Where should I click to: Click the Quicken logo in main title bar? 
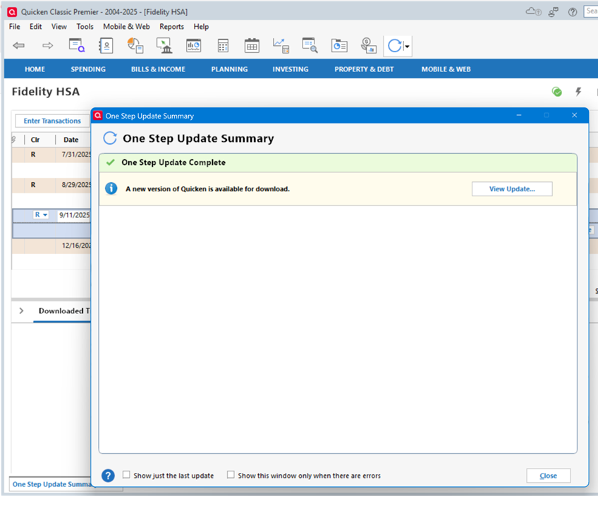coord(12,12)
